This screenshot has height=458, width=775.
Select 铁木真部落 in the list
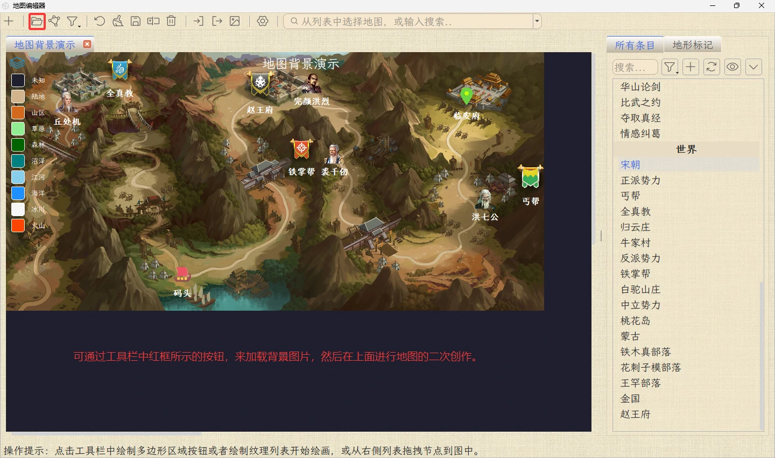[x=686, y=352]
